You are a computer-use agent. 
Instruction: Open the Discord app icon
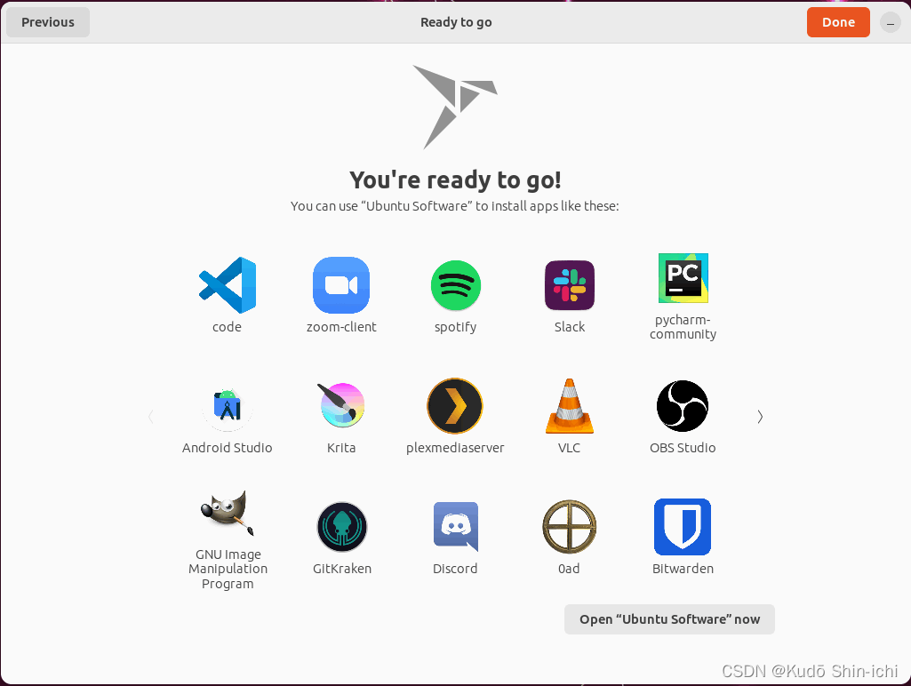tap(455, 526)
